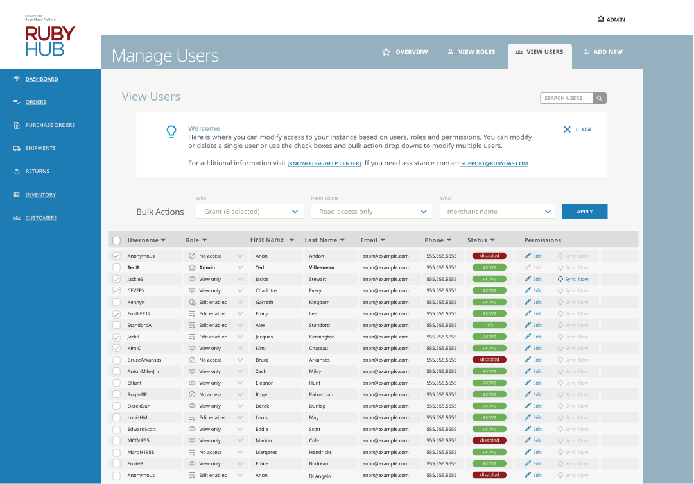
Task: Click the Ruby Hub logo
Action: click(x=49, y=40)
